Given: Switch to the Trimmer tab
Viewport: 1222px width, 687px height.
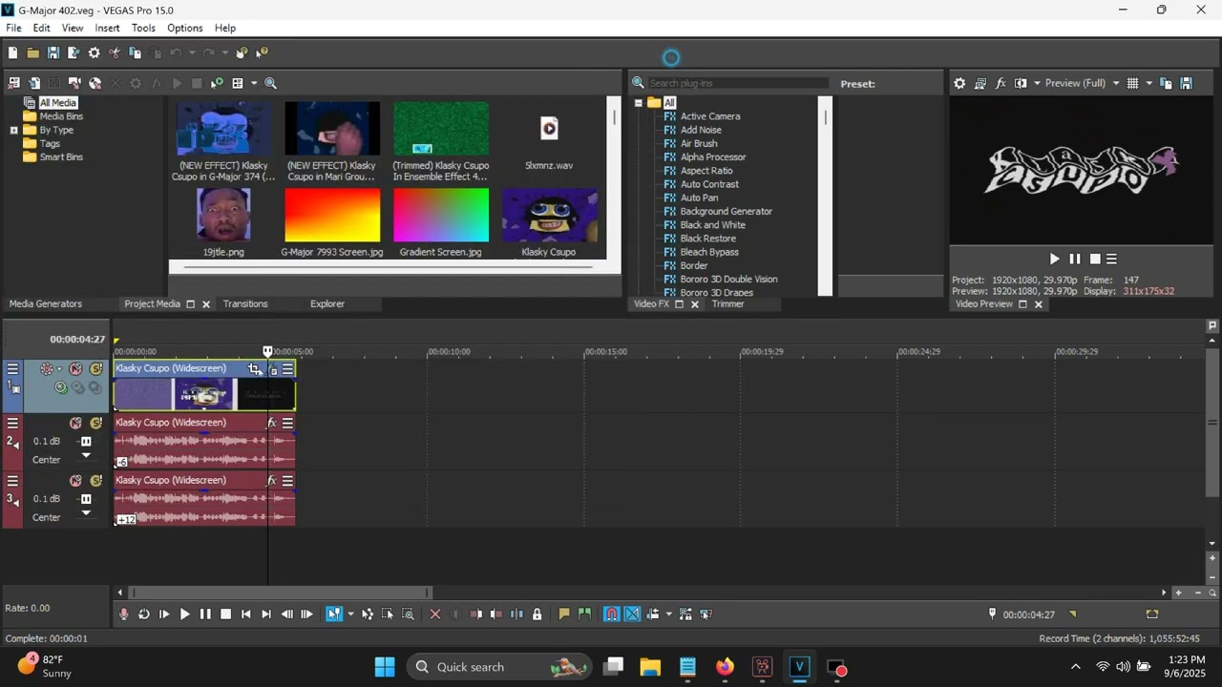Looking at the screenshot, I should [727, 303].
